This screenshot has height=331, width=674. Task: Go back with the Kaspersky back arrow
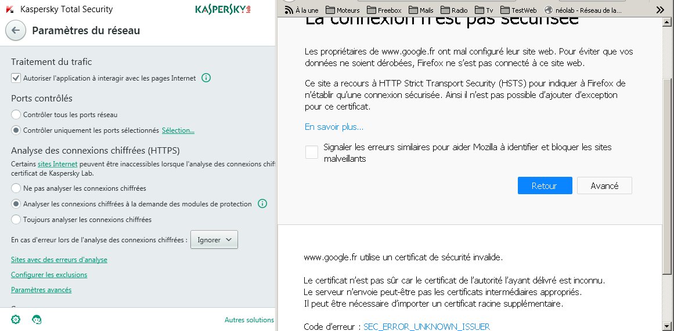pos(16,31)
